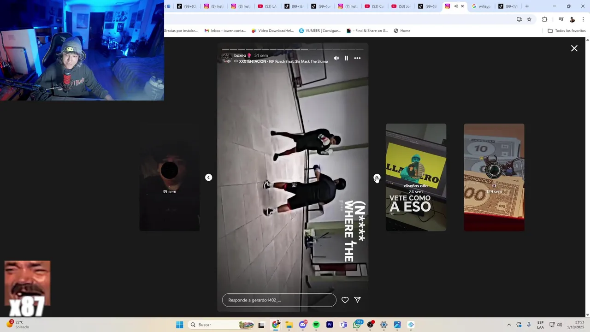This screenshot has height=332, width=590.
Task: Close the active Instagram tab
Action: point(462,6)
